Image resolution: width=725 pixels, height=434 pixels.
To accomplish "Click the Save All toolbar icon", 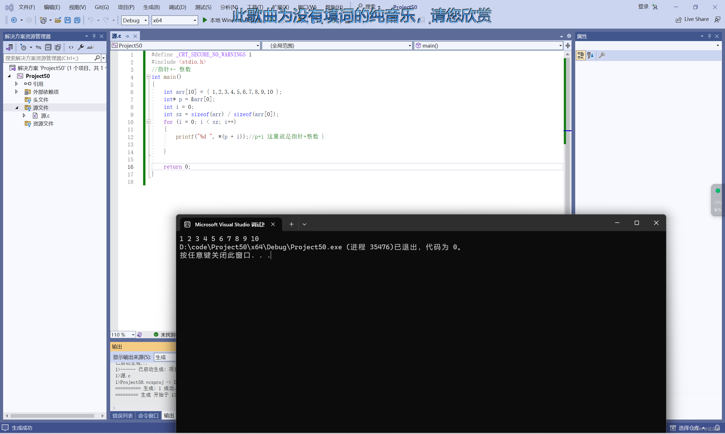I will (x=77, y=20).
